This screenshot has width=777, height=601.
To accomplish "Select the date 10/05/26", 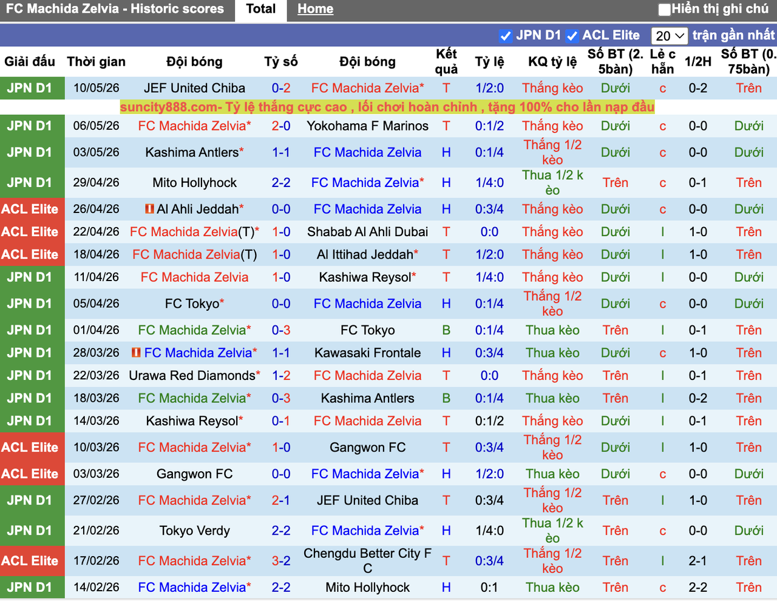I will [x=97, y=88].
